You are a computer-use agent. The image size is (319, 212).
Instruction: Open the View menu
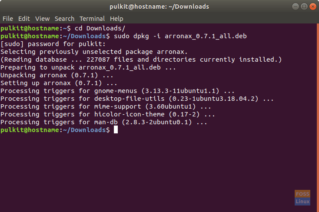click(x=42, y=19)
